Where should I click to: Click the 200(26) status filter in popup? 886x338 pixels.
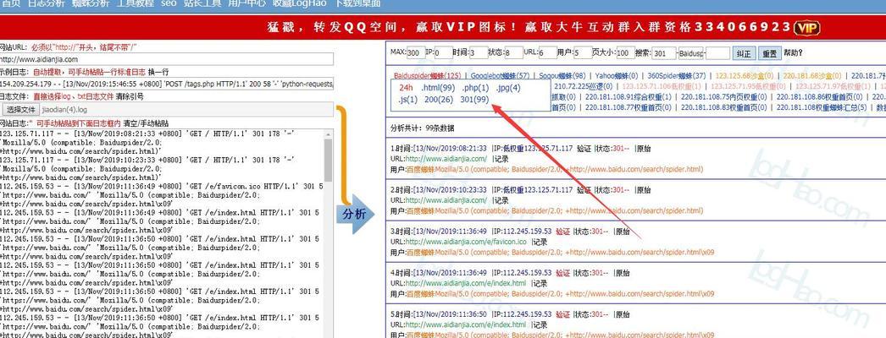click(439, 100)
